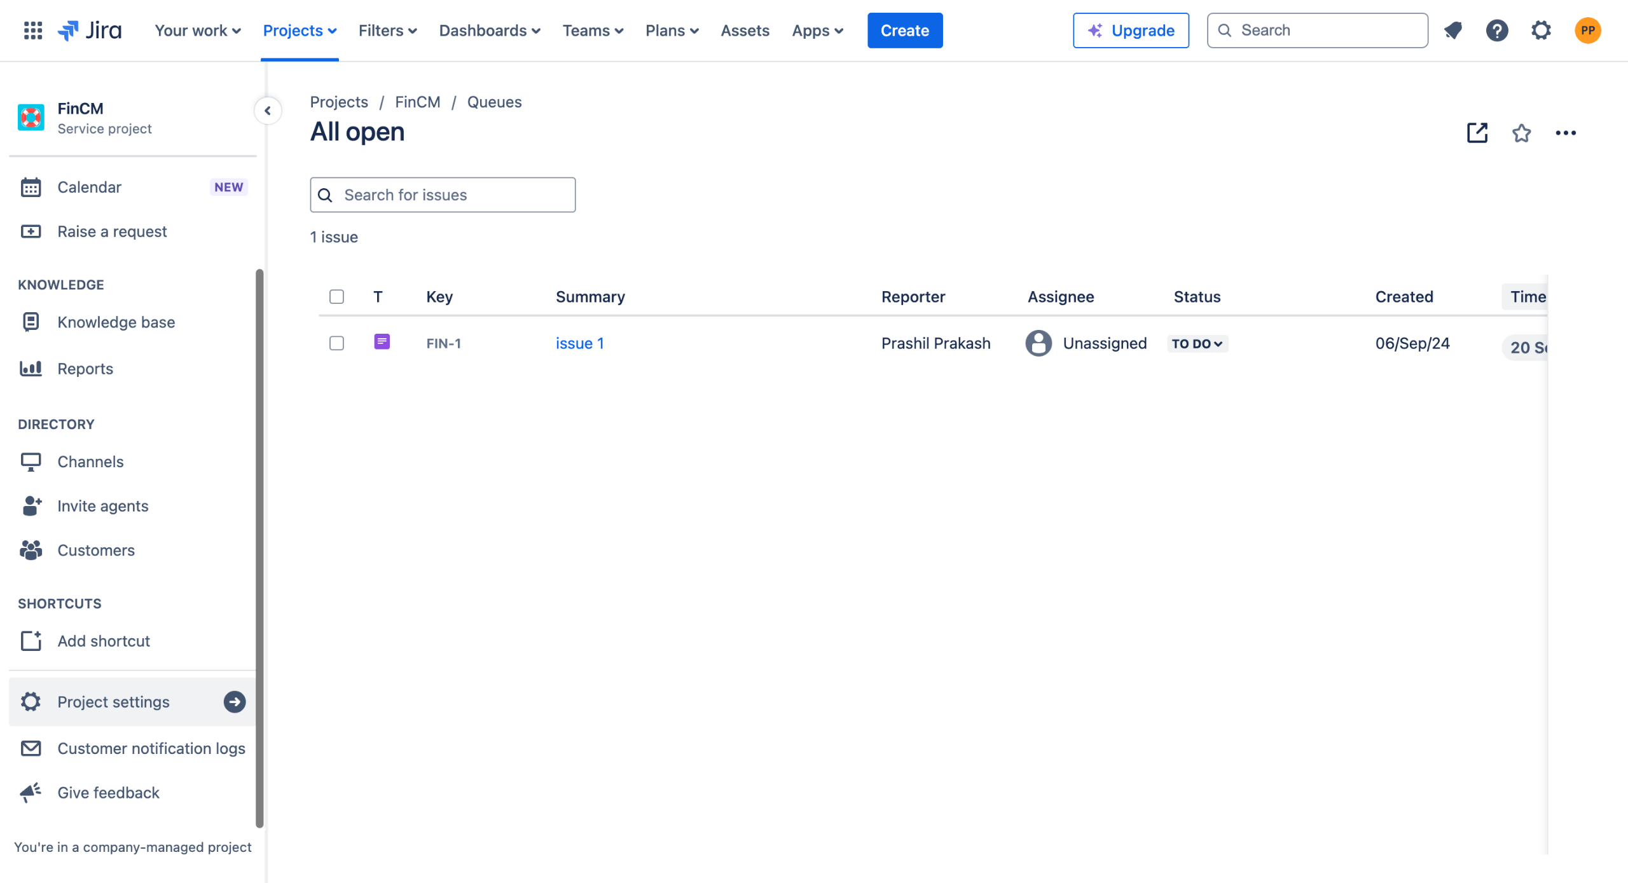The width and height of the screenshot is (1628, 883).
Task: Open Assets in the top navigation
Action: 745,30
